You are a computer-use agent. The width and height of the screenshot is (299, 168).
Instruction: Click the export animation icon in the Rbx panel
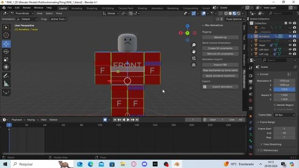point(205,87)
